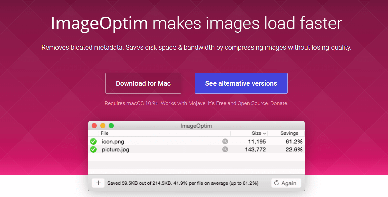This screenshot has width=388, height=197.
Task: Close the ImageOptim window with red button
Action: (x=94, y=126)
